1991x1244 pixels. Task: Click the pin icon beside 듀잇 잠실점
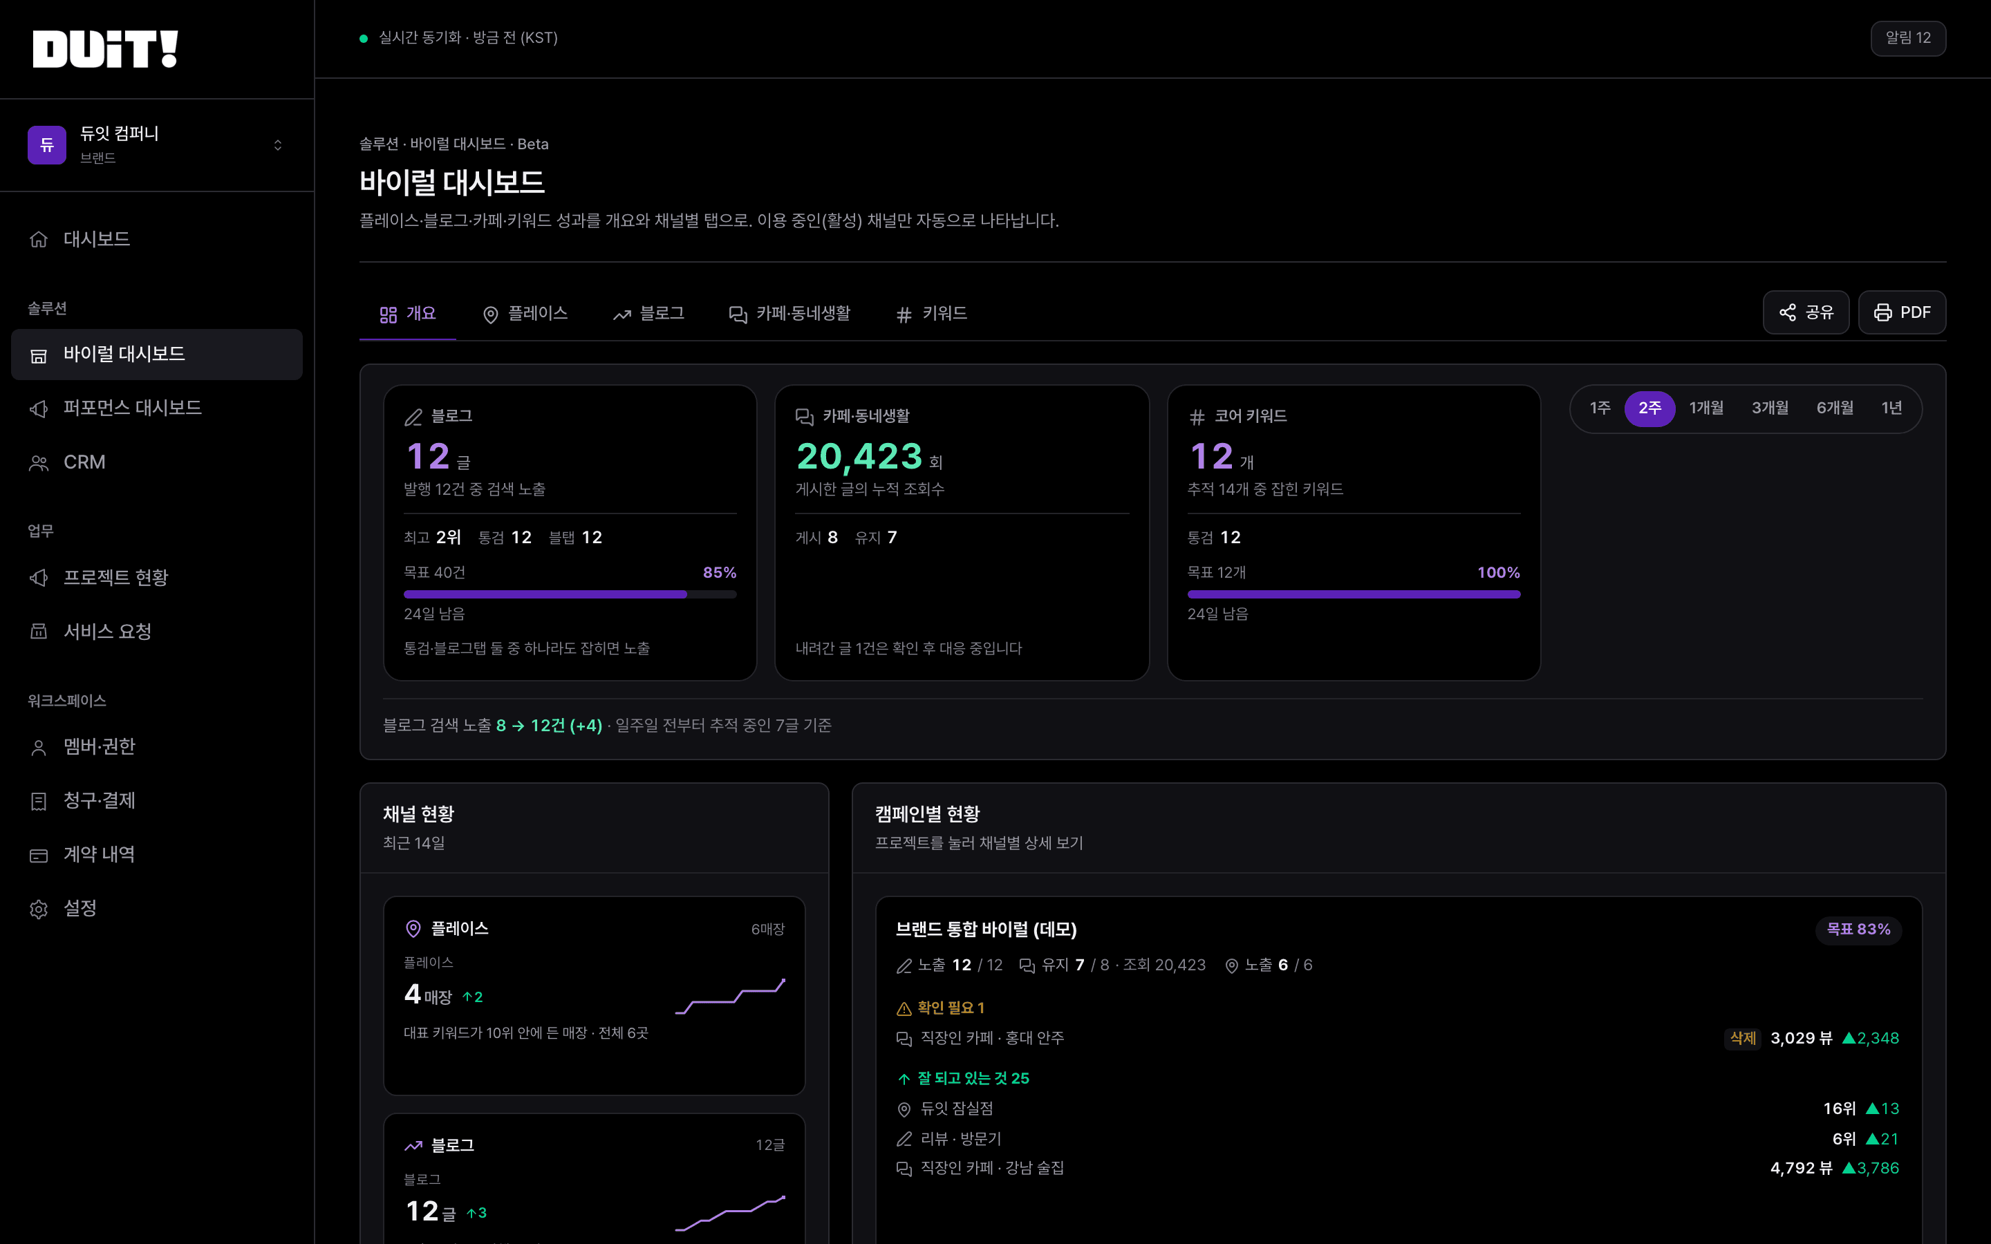coord(904,1109)
